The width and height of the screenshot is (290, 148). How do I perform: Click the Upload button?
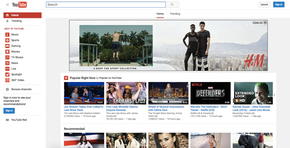click(264, 5)
